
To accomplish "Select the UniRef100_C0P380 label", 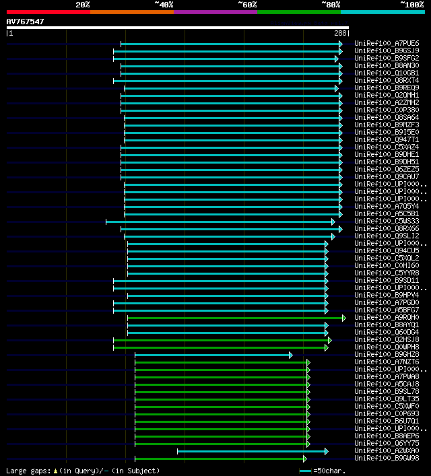I will tap(387, 110).
